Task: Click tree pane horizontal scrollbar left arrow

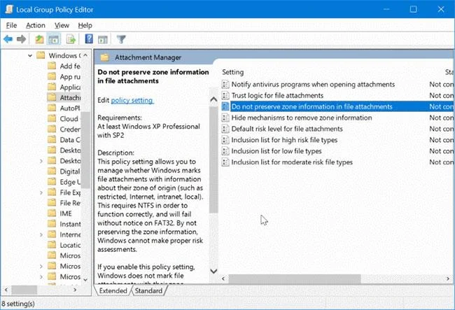Action: [x=6, y=290]
